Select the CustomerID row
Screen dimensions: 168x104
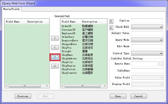point(83,30)
